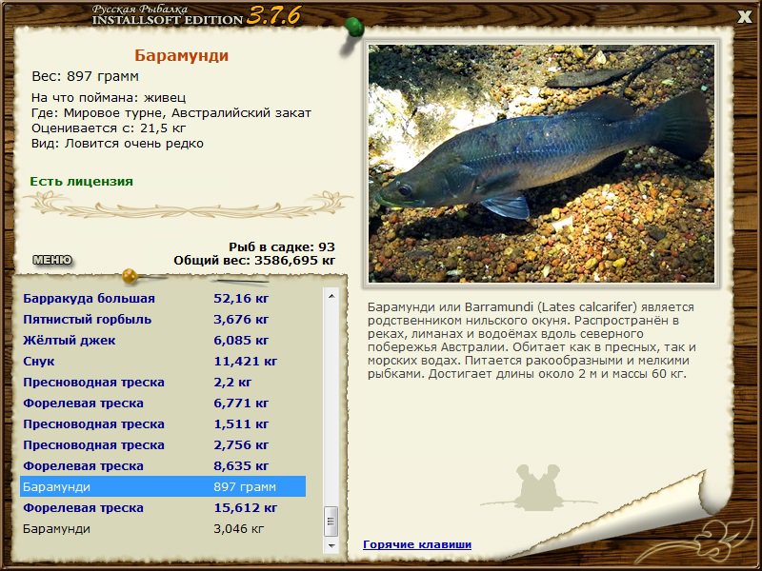Screen dimensions: 762x571
Task: Select Барракуда большая in the fish list
Action: (x=163, y=298)
